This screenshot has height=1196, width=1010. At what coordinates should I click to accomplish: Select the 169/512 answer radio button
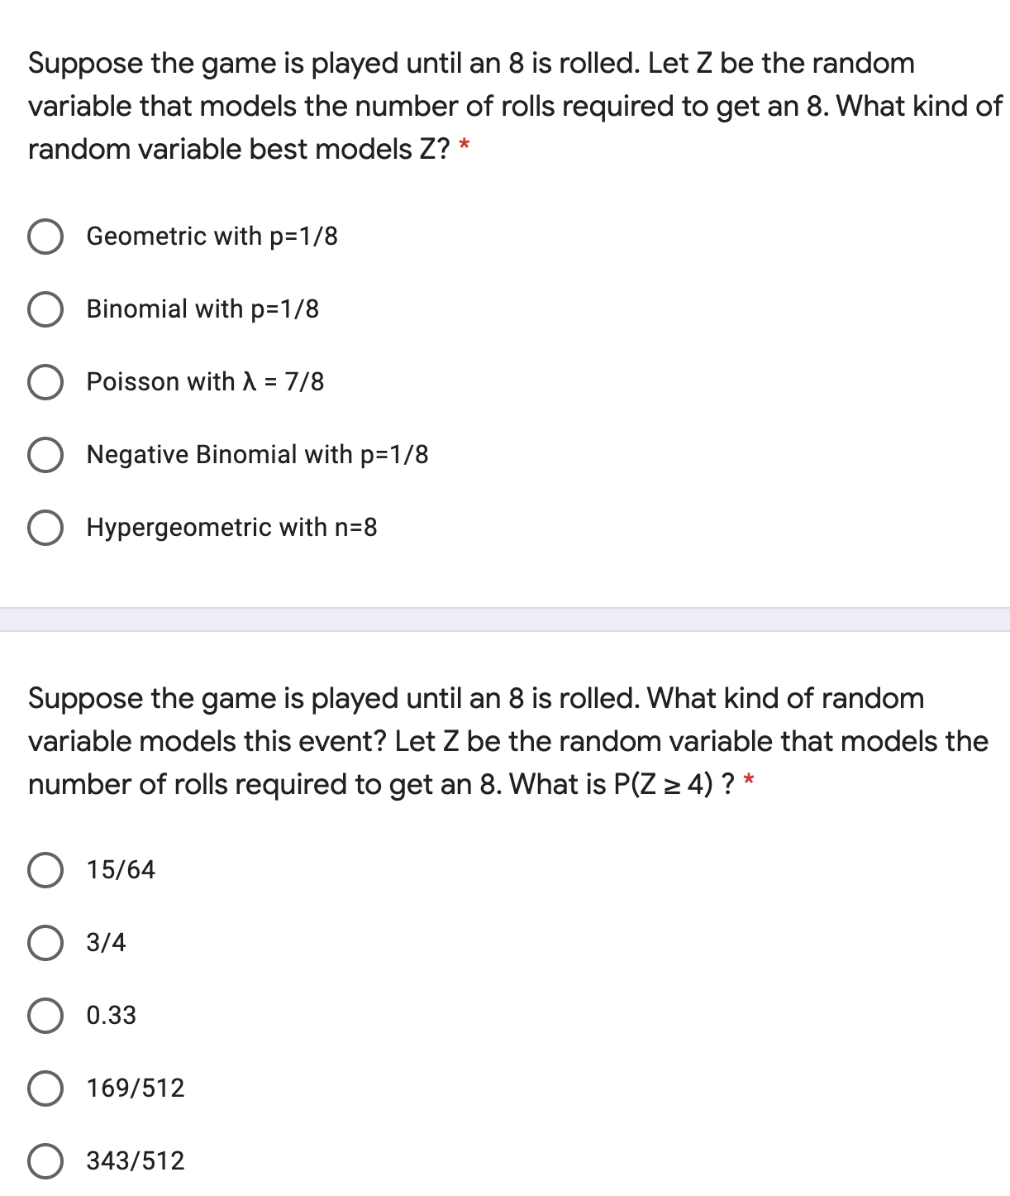click(x=45, y=1088)
